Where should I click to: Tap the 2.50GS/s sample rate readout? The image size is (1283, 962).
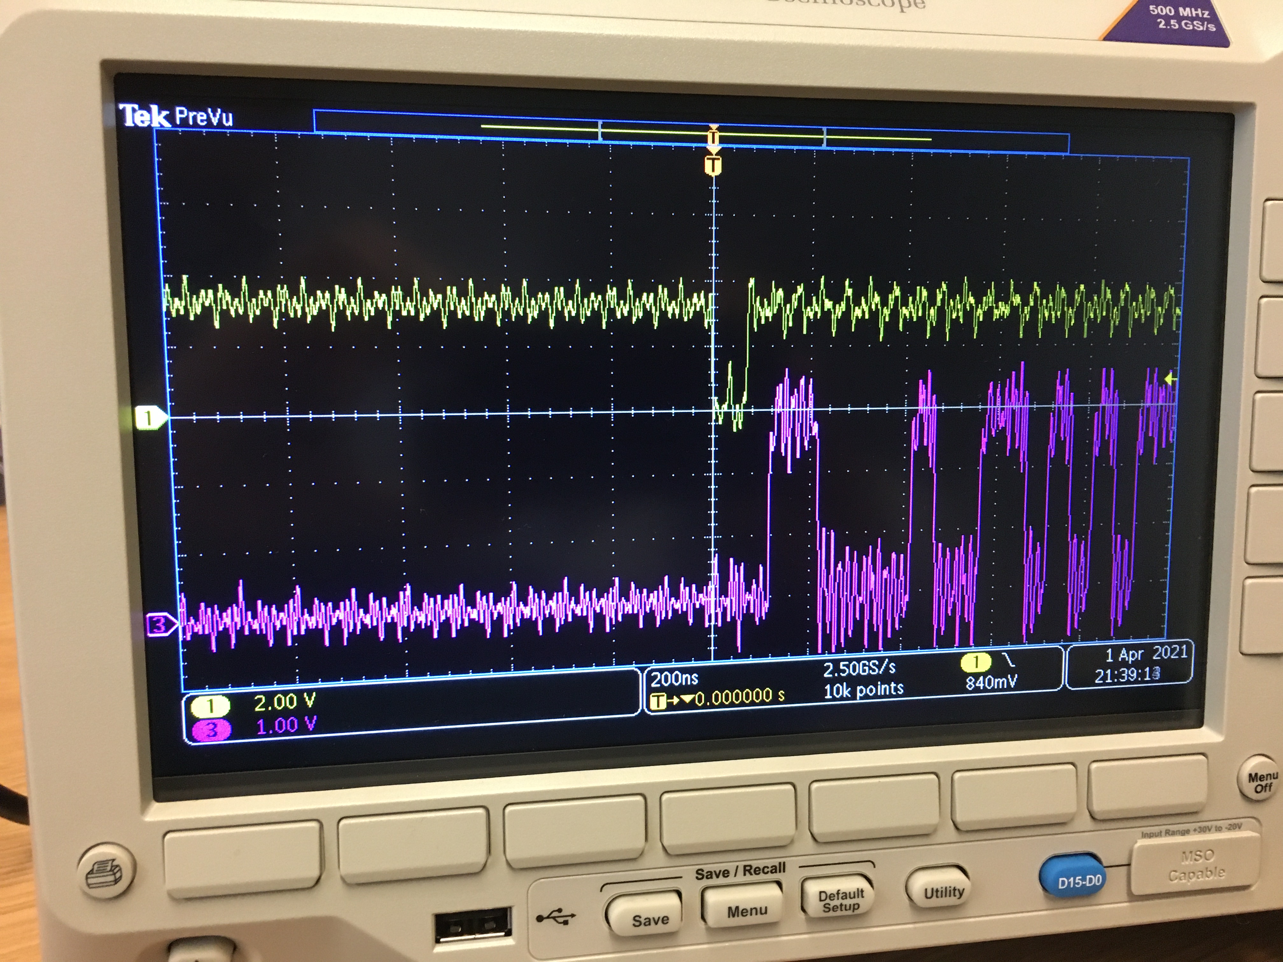(859, 669)
